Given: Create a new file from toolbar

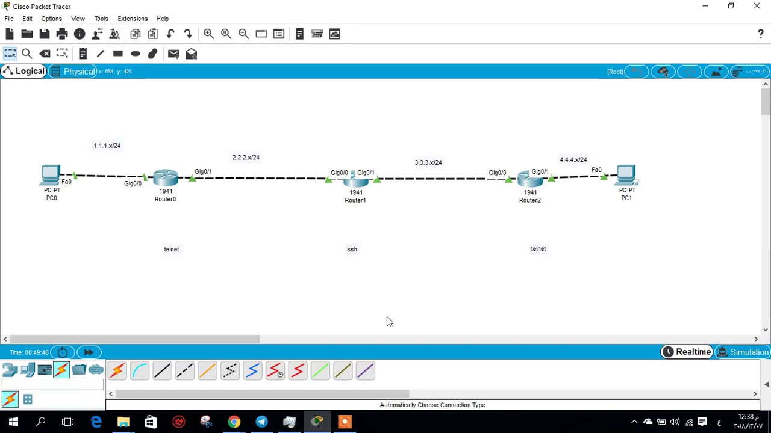Looking at the screenshot, I should (x=10, y=34).
